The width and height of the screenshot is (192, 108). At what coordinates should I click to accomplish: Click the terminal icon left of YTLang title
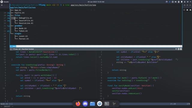tap(11, 49)
